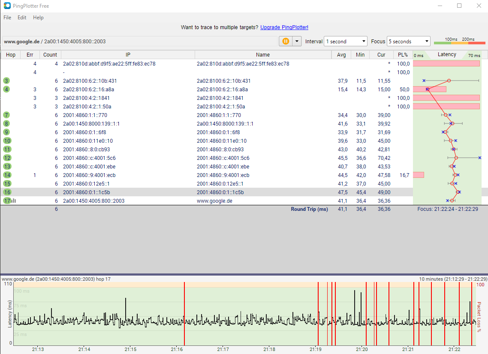Click the pink packet loss bar for 2a02:8100:4:2::1841
Image resolution: width=488 pixels, height=354 pixels.
click(446, 98)
